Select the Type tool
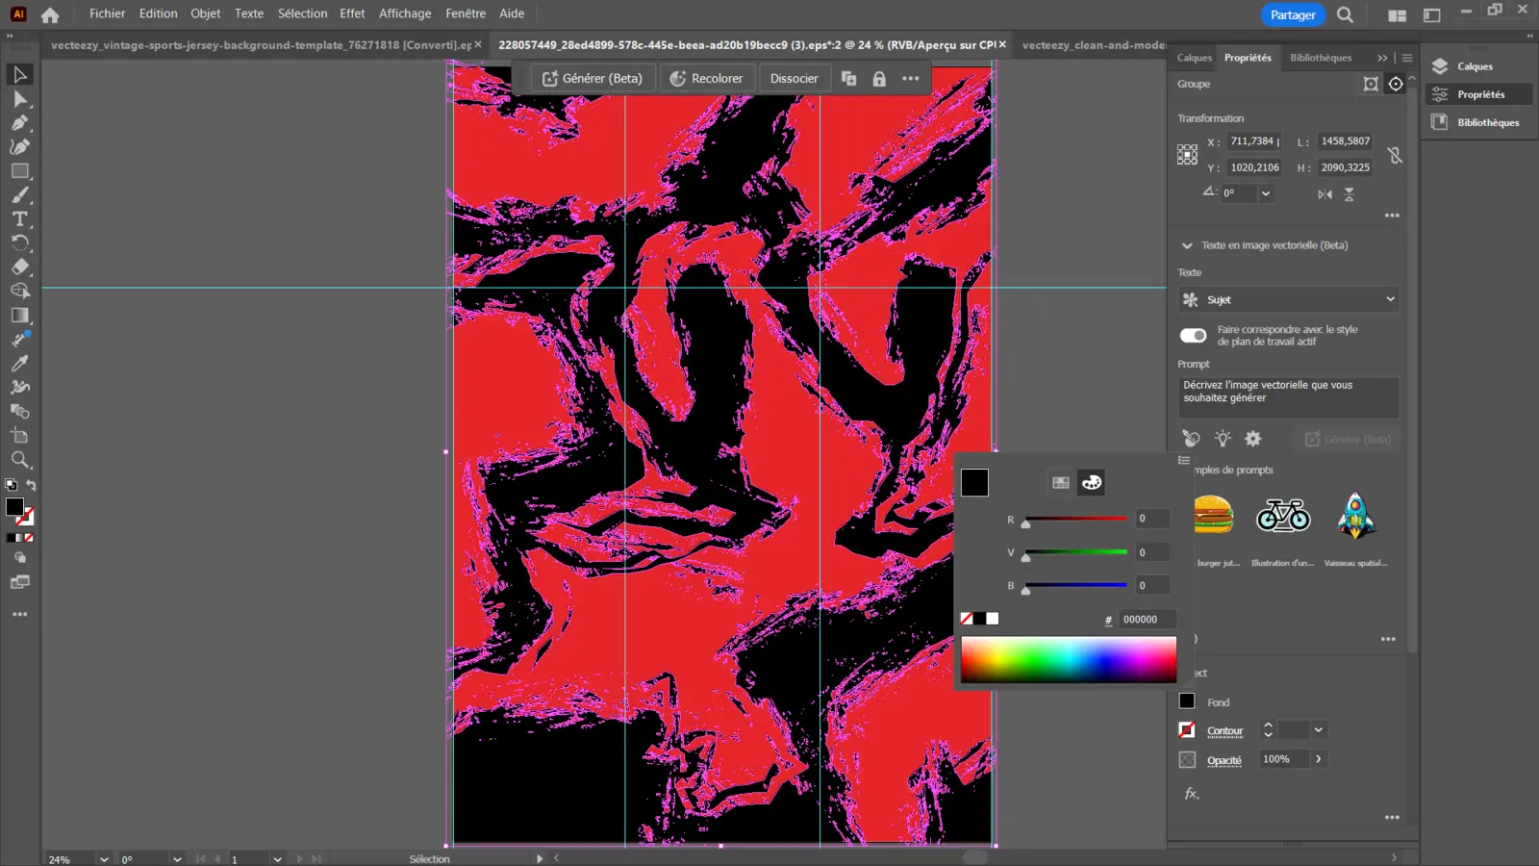The width and height of the screenshot is (1539, 866). [19, 219]
